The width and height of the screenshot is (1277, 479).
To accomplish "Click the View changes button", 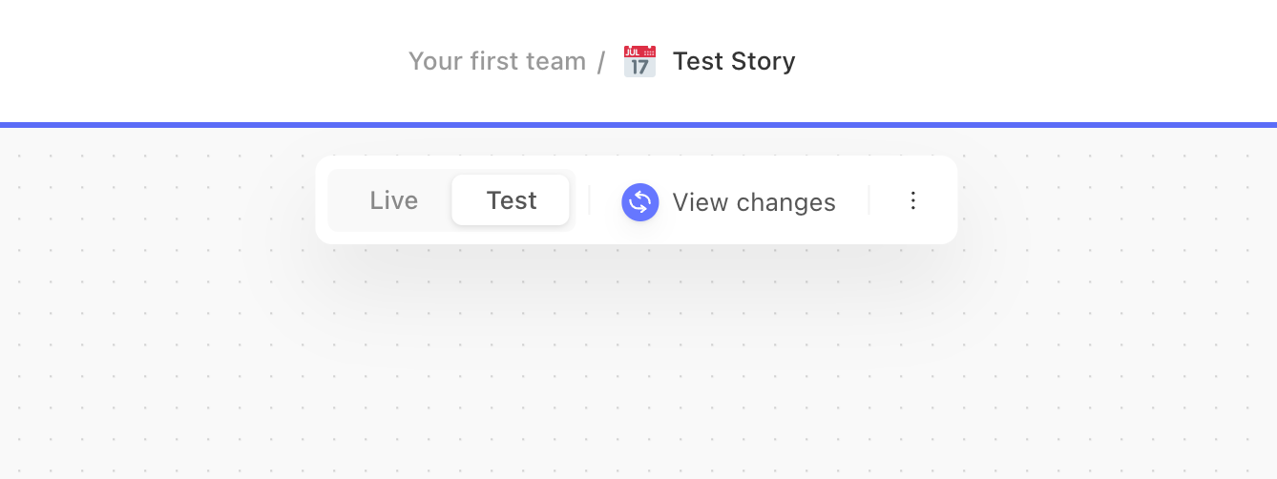I will (728, 201).
